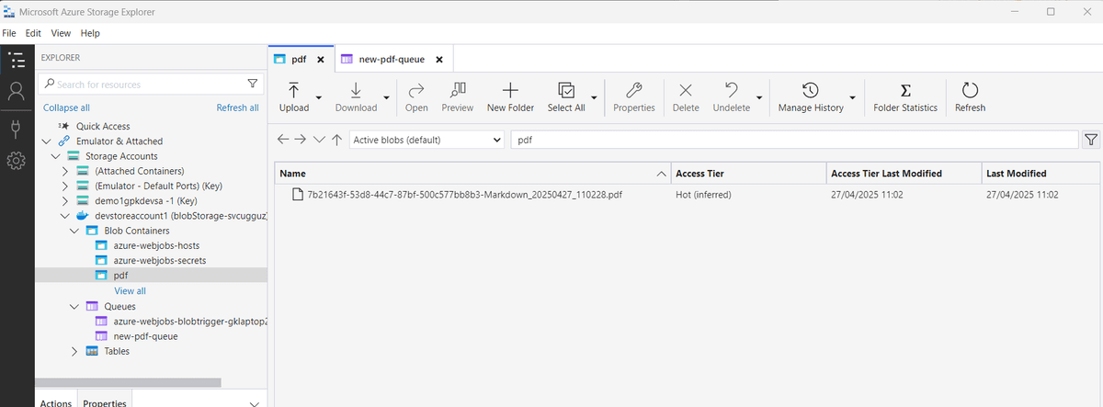Screen dimensions: 1103x407
Task: Collapse the Storage Accounts node
Action: (x=56, y=156)
